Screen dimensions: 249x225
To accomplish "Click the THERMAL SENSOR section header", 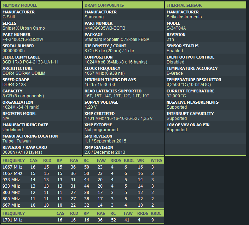I will tap(205, 5).
